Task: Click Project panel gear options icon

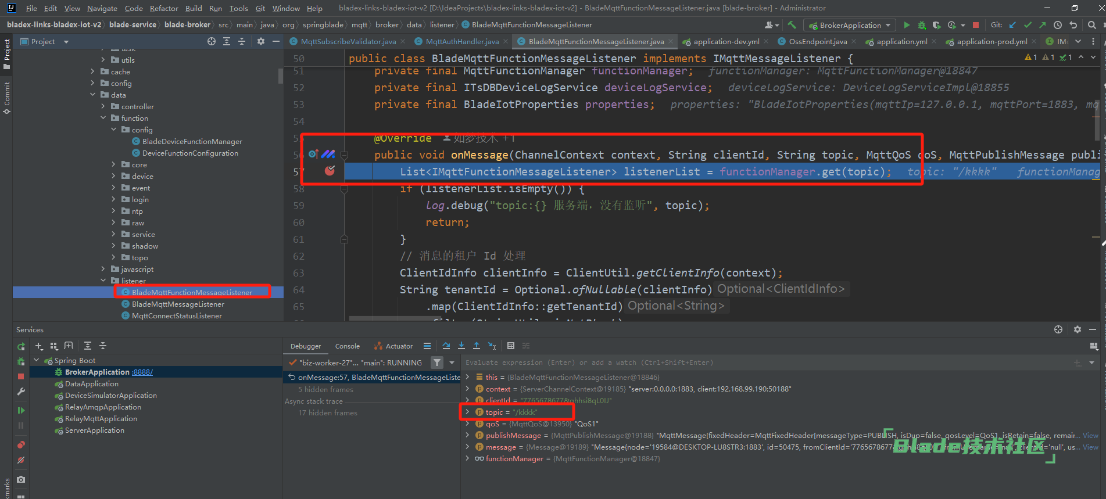Action: point(261,41)
